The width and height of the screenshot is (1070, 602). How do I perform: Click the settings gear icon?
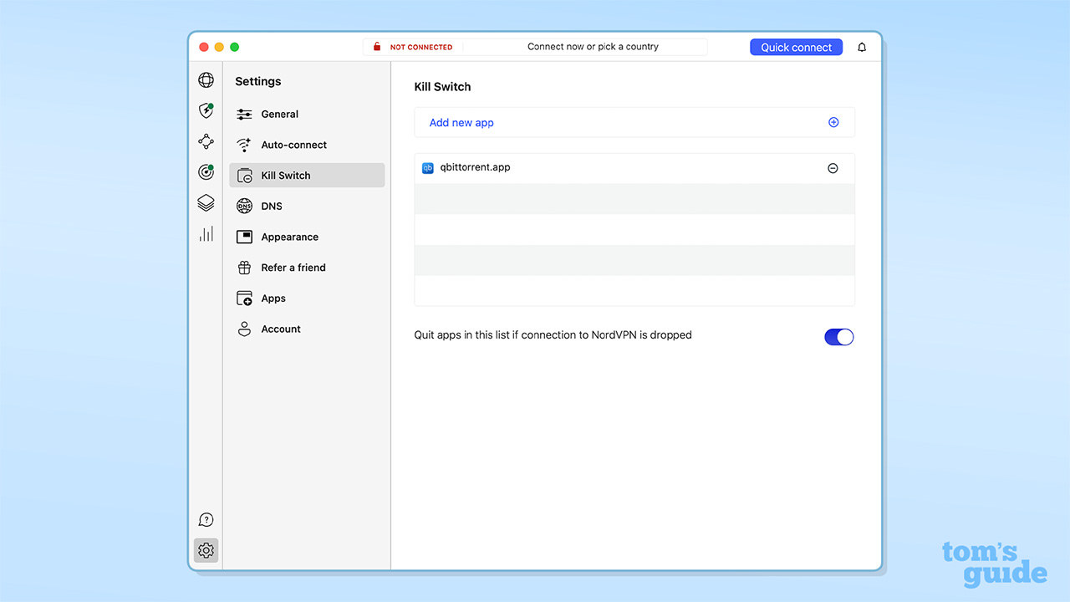click(x=206, y=550)
